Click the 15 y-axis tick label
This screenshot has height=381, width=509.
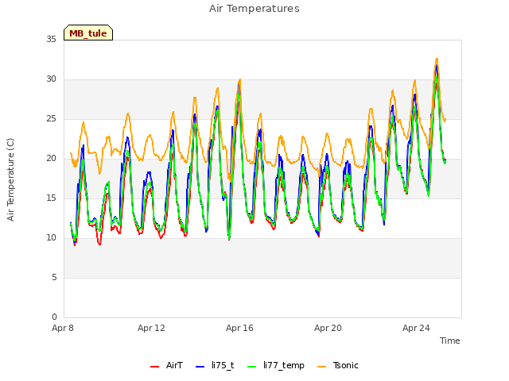coord(51,198)
